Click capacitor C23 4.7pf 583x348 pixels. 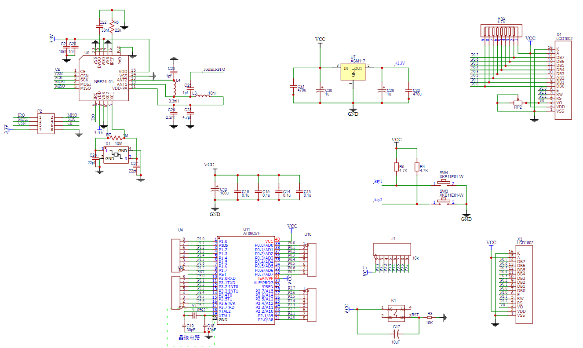(x=190, y=114)
